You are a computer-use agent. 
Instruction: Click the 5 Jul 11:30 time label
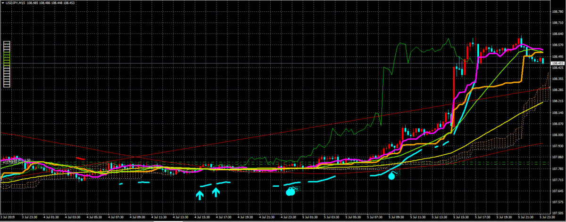(x=418, y=217)
